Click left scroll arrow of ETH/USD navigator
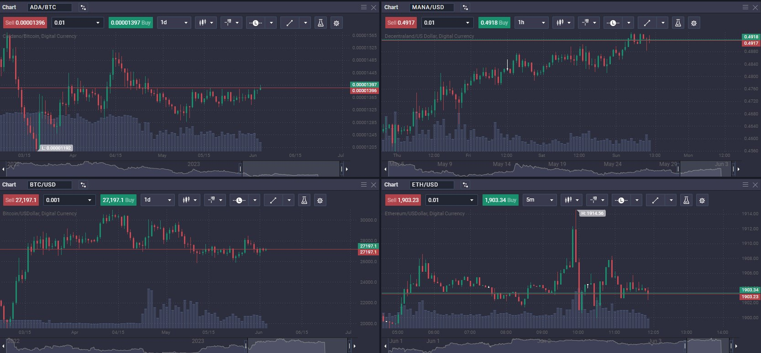This screenshot has height=353, width=761. click(x=385, y=346)
